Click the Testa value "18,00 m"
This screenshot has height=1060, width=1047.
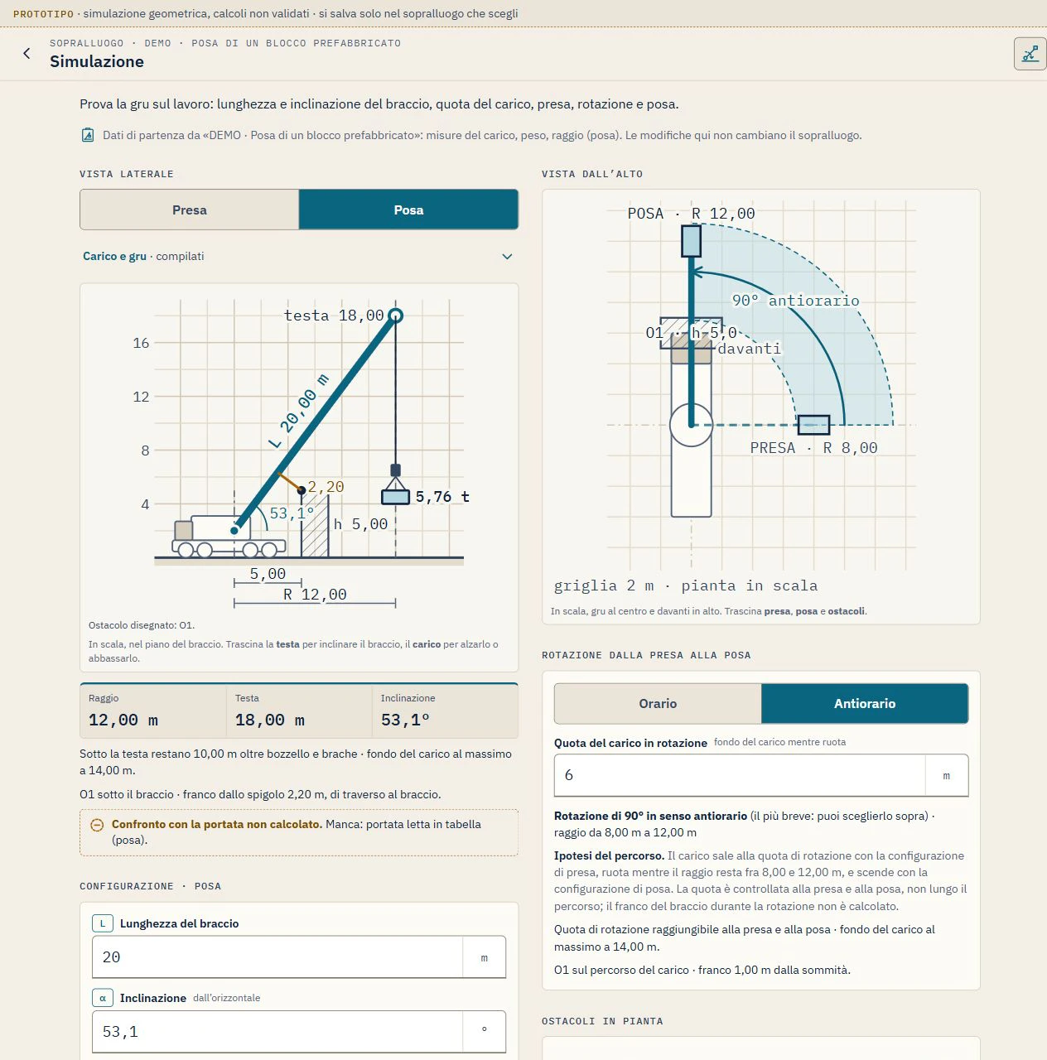(x=270, y=720)
